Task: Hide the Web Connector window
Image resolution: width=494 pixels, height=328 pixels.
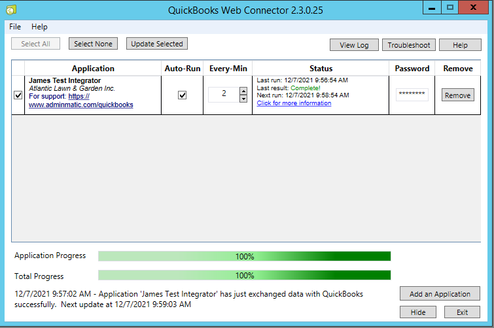Action: pyautogui.click(x=418, y=312)
